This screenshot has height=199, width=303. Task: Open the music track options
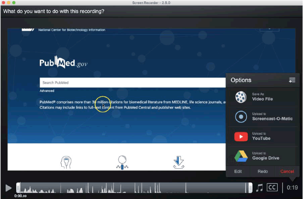coord(260,187)
